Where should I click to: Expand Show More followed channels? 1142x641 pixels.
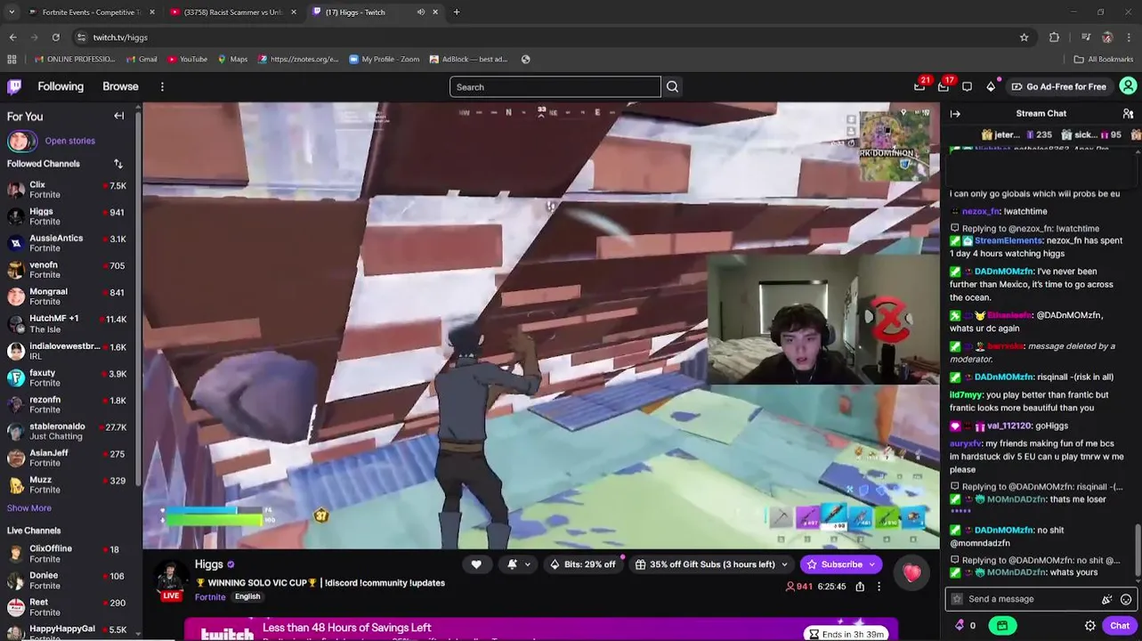[x=29, y=508]
